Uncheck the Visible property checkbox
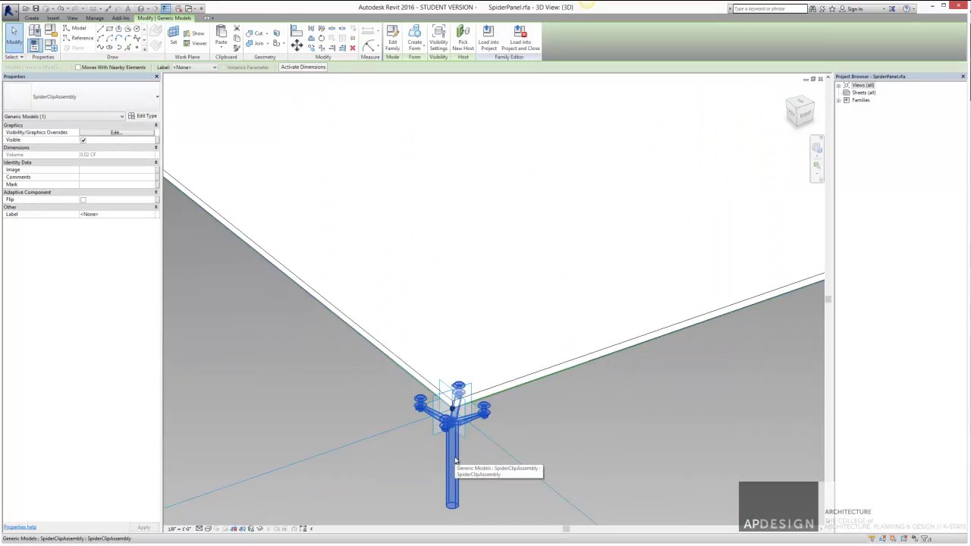971x546 pixels. click(83, 140)
